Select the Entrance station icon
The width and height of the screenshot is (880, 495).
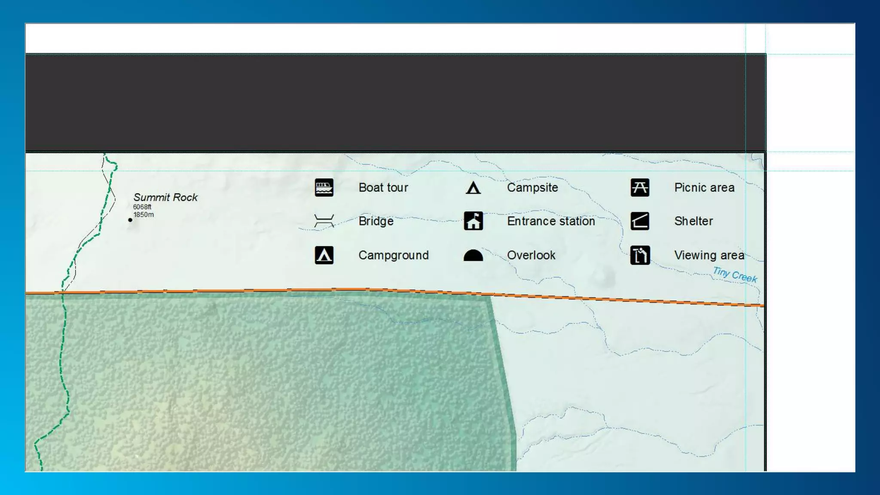pos(473,221)
